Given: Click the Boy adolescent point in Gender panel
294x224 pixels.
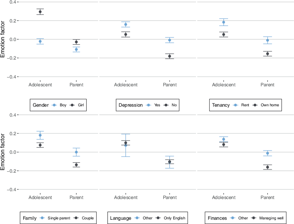Looking at the screenshot, I should point(40,41).
